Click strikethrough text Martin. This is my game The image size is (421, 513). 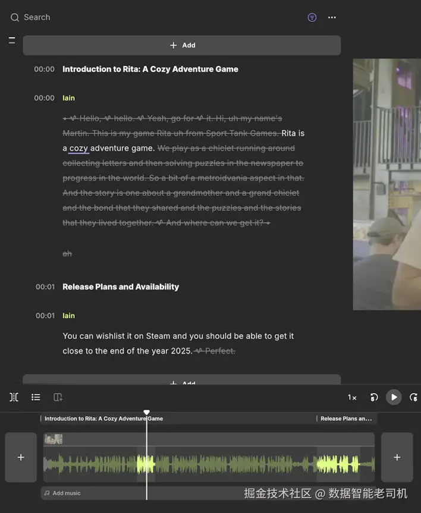(109, 133)
